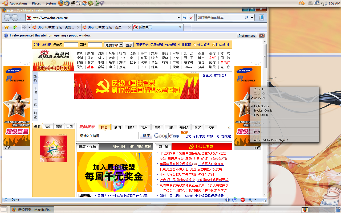The image size is (341, 213).
Task: Open the URL history dropdown arrow
Action: pyautogui.click(x=179, y=18)
